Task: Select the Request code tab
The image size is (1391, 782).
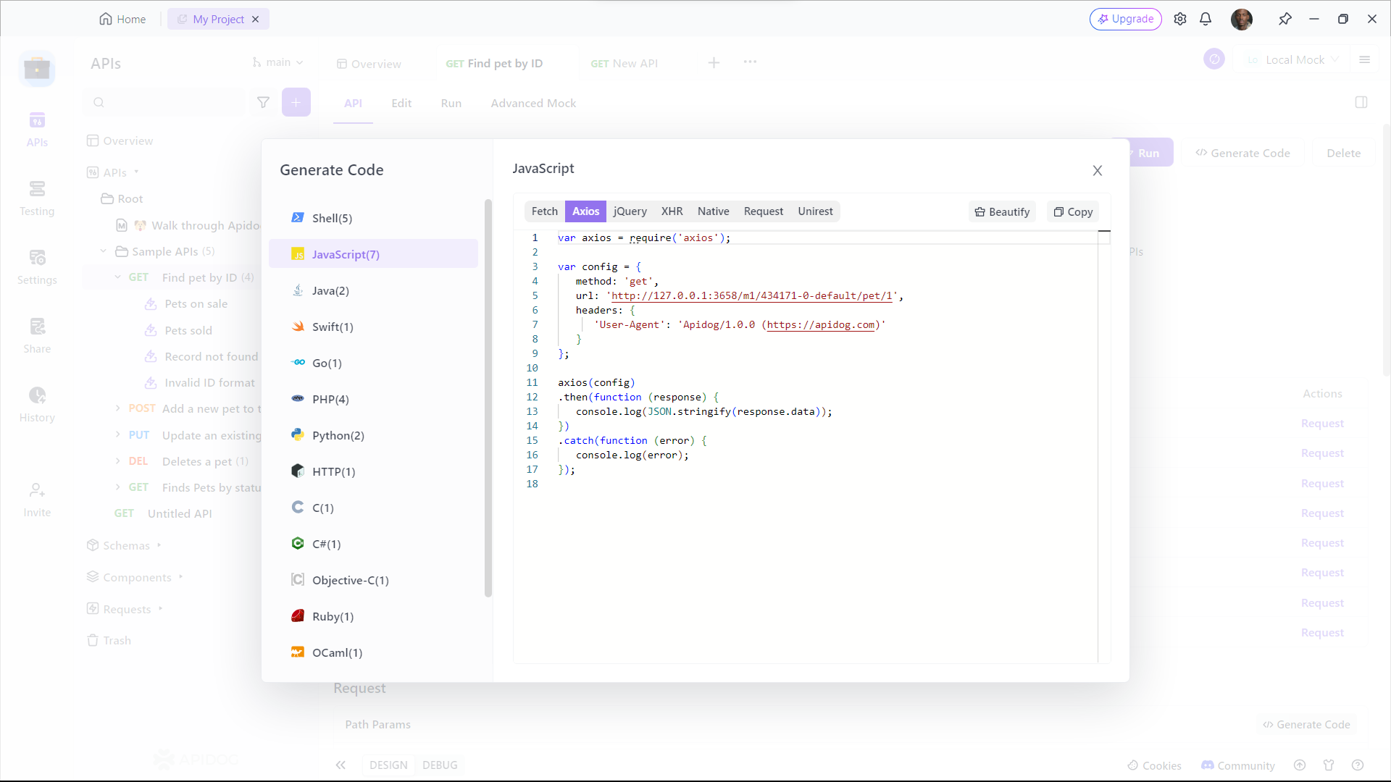Action: [x=764, y=211]
